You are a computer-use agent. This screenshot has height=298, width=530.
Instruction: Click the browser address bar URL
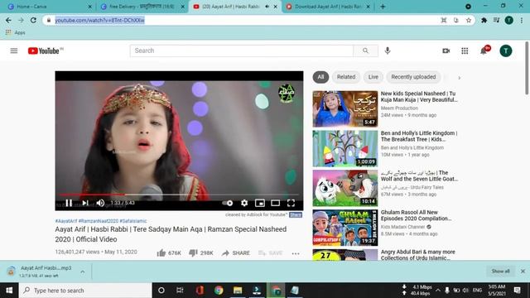[x=99, y=20]
